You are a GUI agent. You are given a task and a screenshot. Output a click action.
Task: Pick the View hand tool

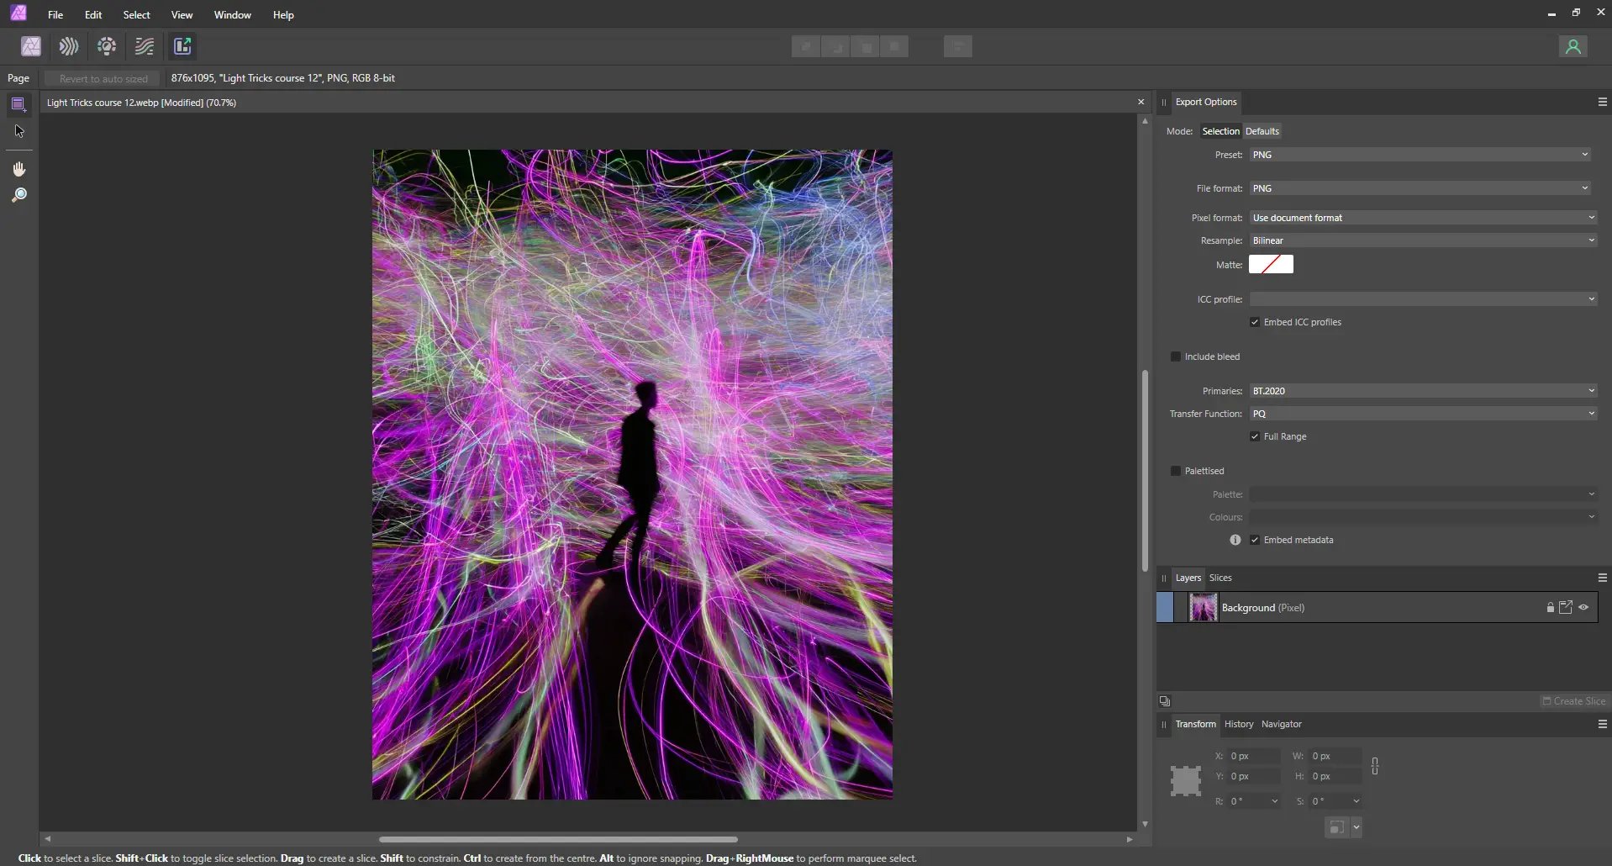click(x=19, y=169)
